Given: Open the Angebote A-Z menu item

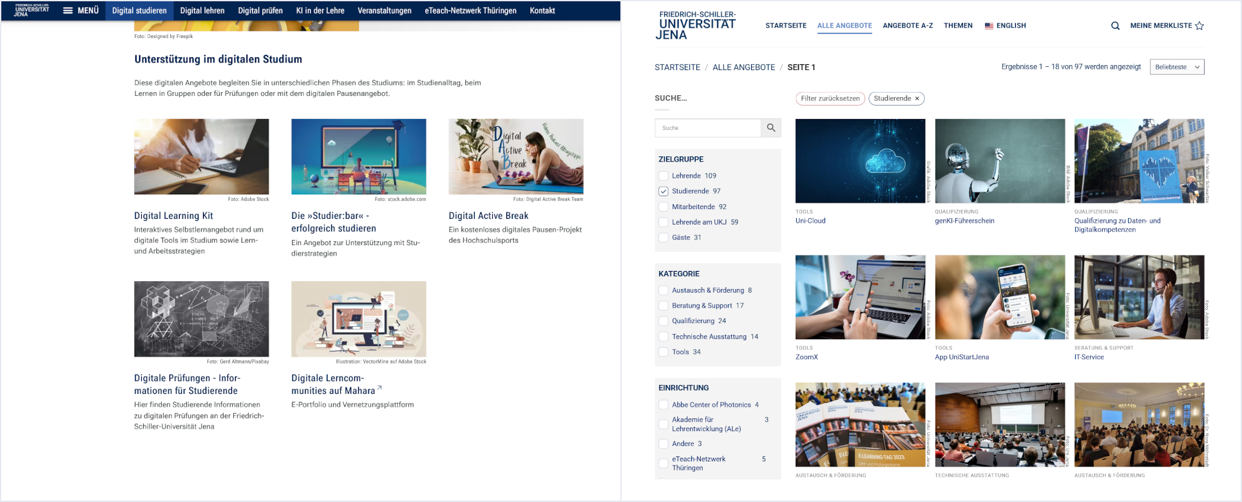Looking at the screenshot, I should tap(907, 26).
